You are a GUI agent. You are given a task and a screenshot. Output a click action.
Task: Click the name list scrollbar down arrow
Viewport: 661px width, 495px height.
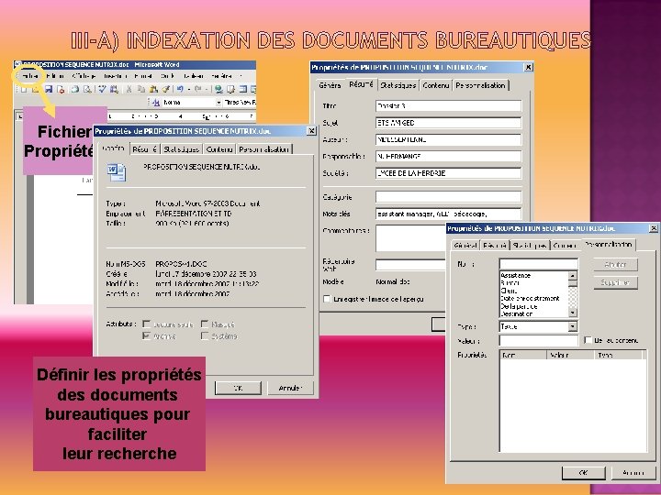pyautogui.click(x=573, y=313)
